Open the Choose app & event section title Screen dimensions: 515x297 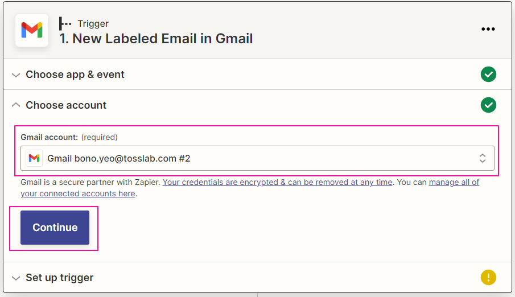click(x=75, y=75)
